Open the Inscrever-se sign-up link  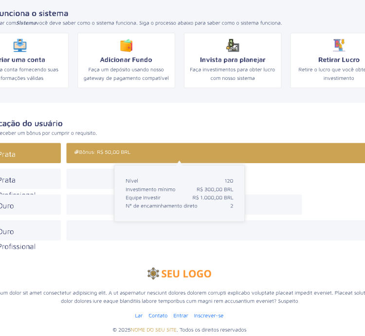208,316
